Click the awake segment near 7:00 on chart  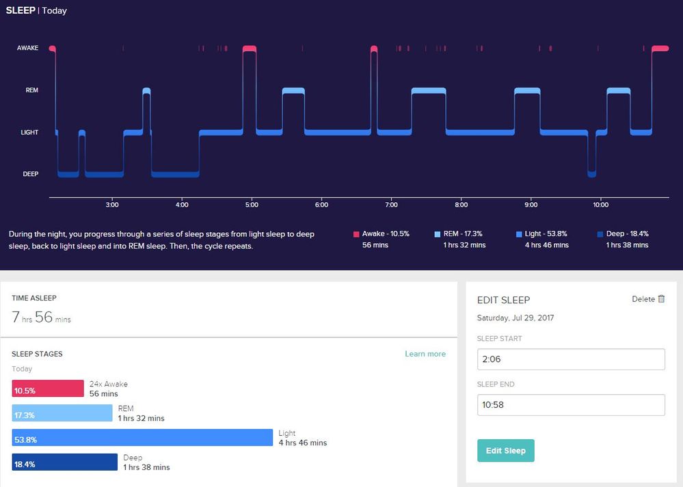click(374, 48)
